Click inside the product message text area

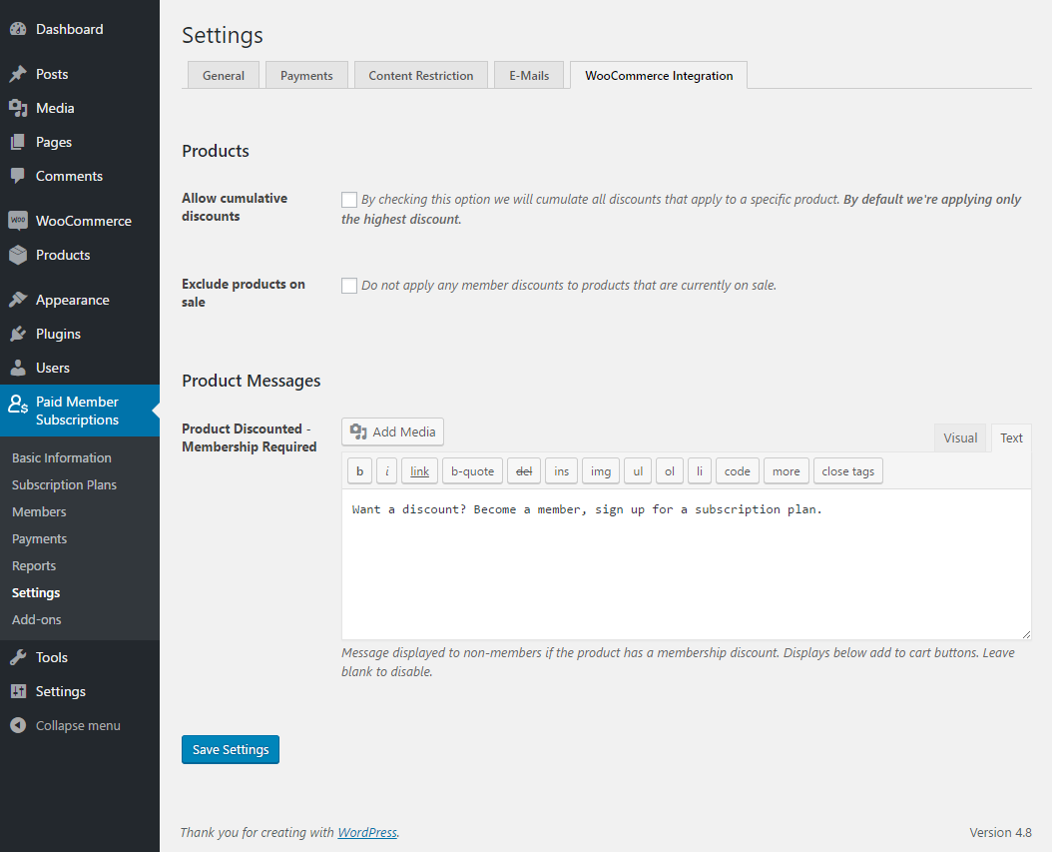[686, 569]
